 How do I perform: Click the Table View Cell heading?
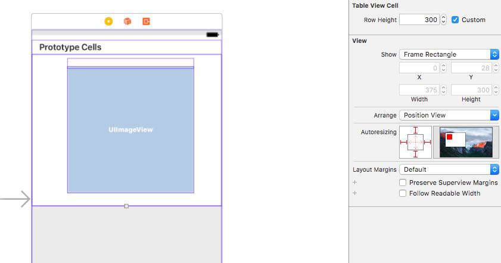[375, 6]
